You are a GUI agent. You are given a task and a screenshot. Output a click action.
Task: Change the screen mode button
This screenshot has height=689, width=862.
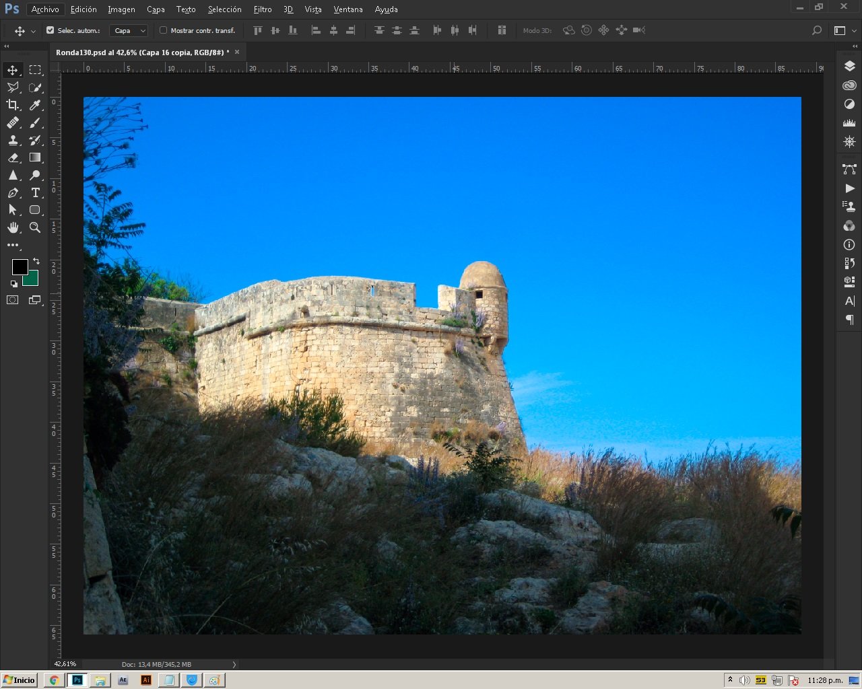(x=35, y=300)
